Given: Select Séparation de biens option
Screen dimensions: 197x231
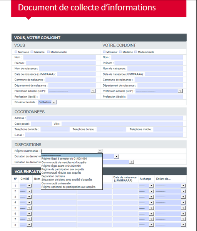Looking at the screenshot, I should 72,176.
